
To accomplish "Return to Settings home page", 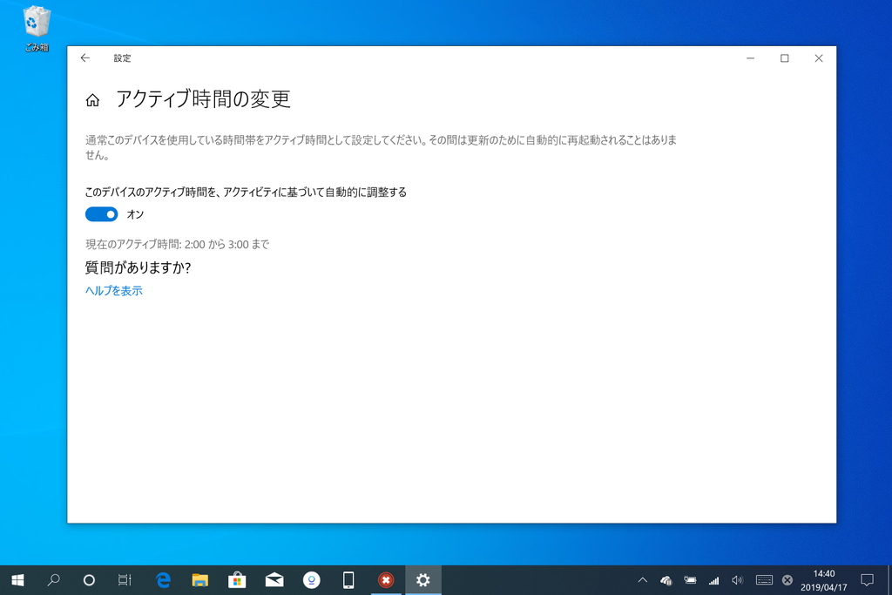I will [x=93, y=99].
